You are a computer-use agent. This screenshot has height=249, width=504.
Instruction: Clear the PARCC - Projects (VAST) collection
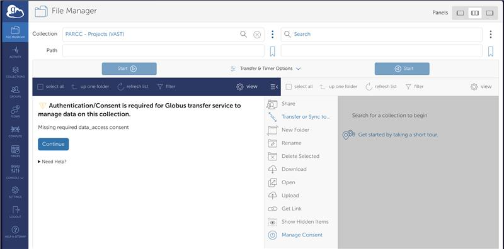(257, 35)
